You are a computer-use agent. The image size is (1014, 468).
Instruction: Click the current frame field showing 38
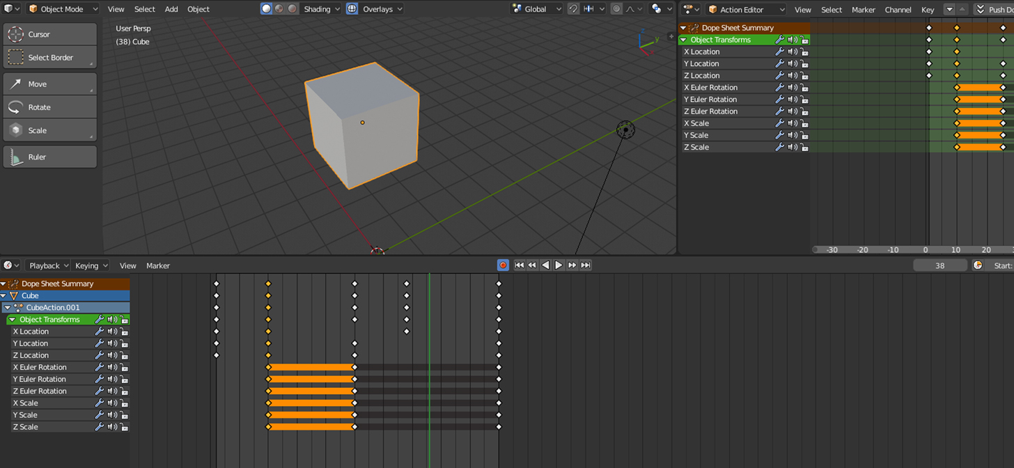tap(940, 265)
